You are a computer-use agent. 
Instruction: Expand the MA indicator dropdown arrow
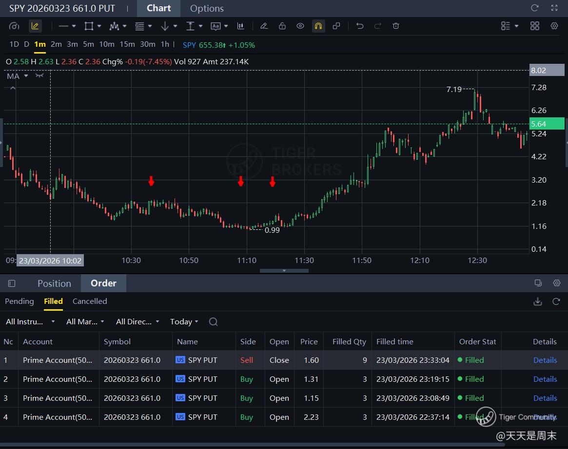point(26,76)
